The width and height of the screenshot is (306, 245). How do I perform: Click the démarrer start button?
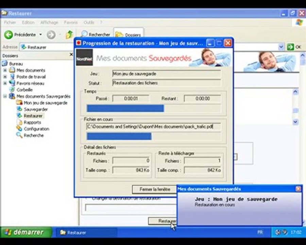click(x=26, y=232)
